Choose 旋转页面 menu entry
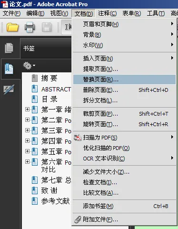Image resolution: width=178 pixels, height=229 pixels. point(125,124)
